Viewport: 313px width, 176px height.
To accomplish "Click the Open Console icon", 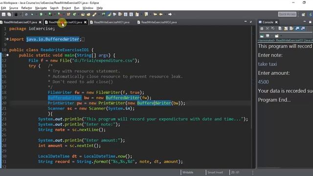I will pyautogui.click(x=277, y=36).
